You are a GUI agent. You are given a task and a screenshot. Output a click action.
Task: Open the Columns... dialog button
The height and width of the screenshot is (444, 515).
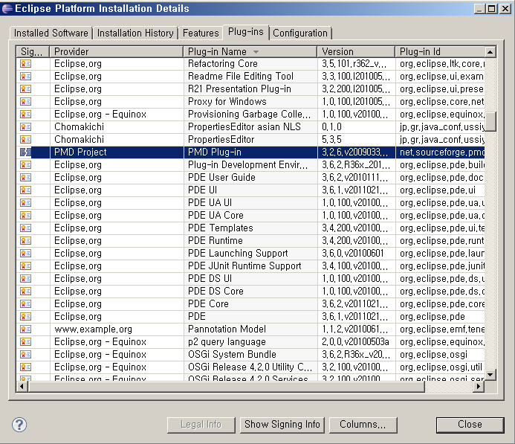point(363,425)
